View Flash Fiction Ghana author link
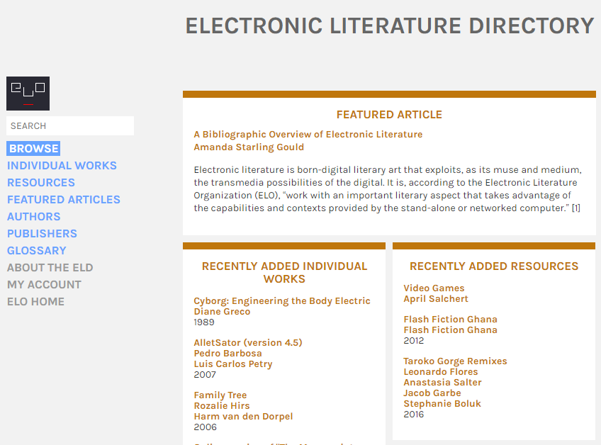Viewport: 601px width, 445px height. 450,330
